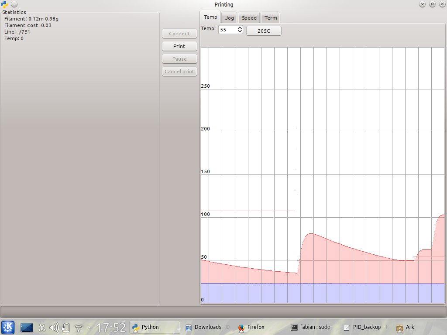Click the Python window menu icon in titlebar
The width and height of the screenshot is (447, 335).
5,4
